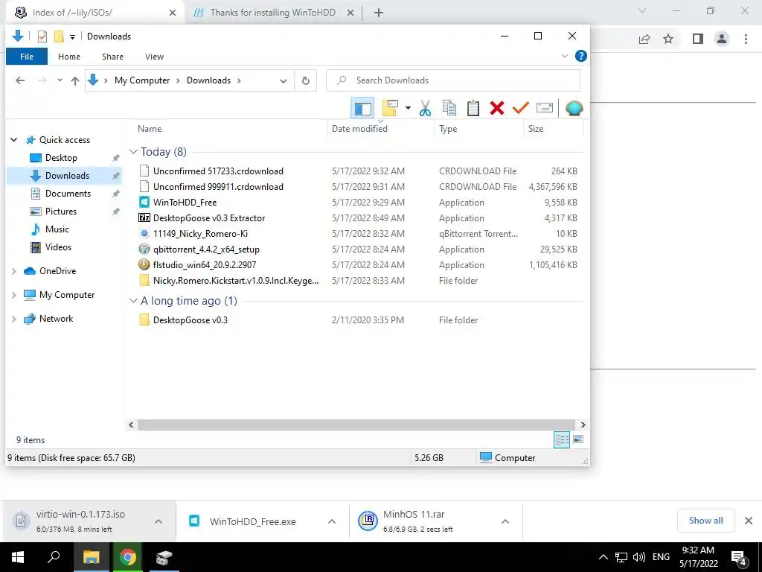Screen dimensions: 762x572
Task: Click Show all downloads button
Action: tap(705, 521)
